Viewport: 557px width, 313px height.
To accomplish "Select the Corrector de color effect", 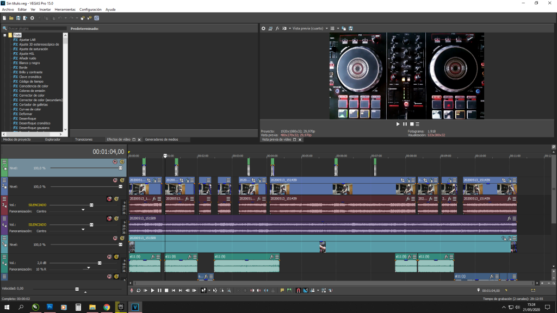I will point(32,95).
